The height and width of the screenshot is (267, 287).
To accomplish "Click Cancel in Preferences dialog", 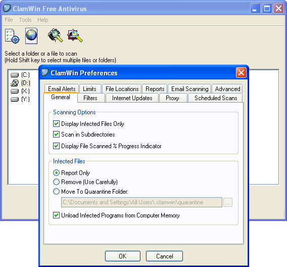I will click(164, 256).
